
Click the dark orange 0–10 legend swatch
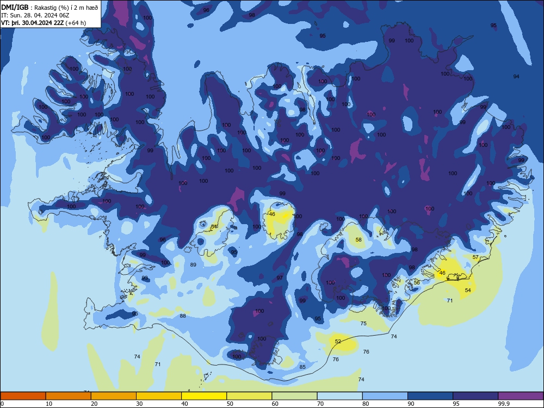pos(23,396)
